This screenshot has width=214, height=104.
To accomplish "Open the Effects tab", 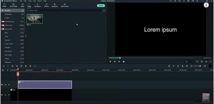I will pos(46,5).
